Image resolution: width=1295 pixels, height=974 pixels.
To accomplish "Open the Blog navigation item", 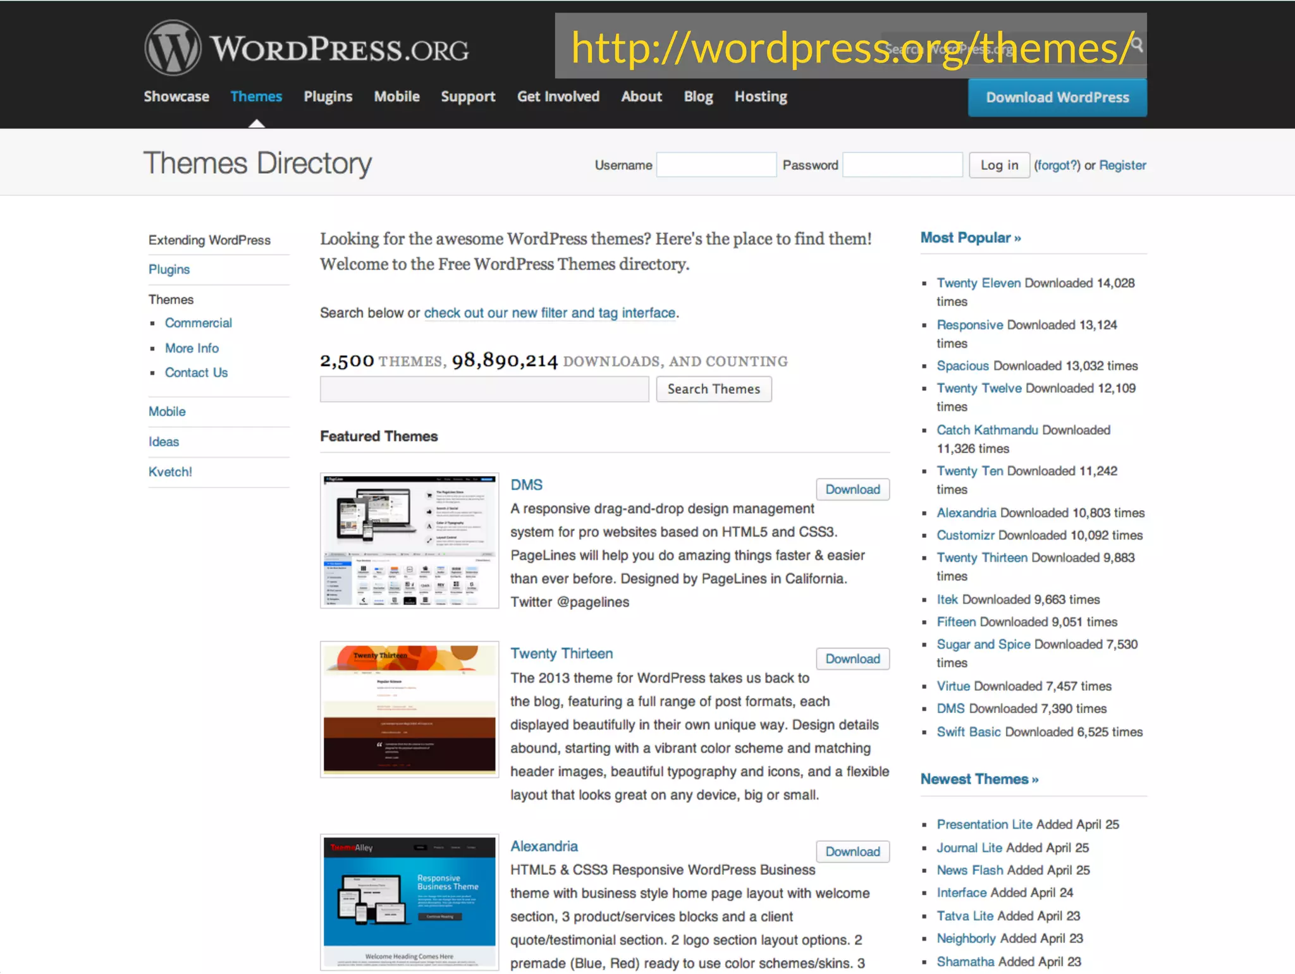I will [x=698, y=97].
